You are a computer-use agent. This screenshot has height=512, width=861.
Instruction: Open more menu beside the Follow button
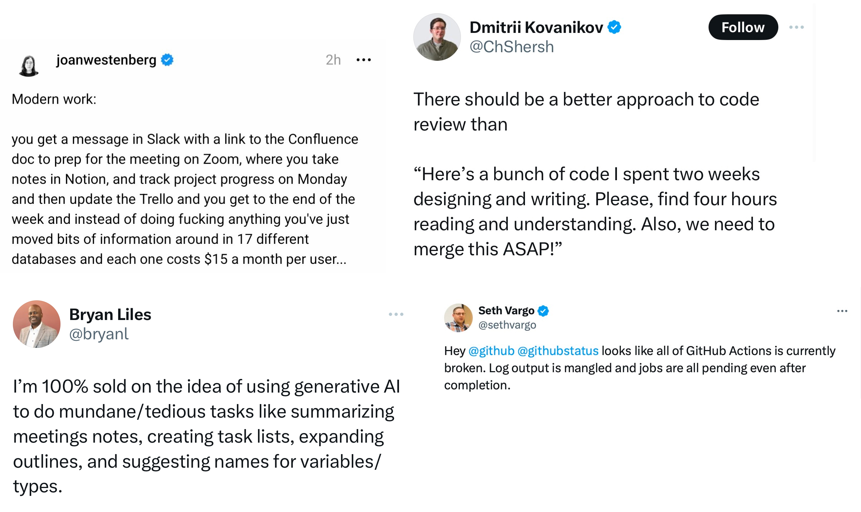pos(797,27)
